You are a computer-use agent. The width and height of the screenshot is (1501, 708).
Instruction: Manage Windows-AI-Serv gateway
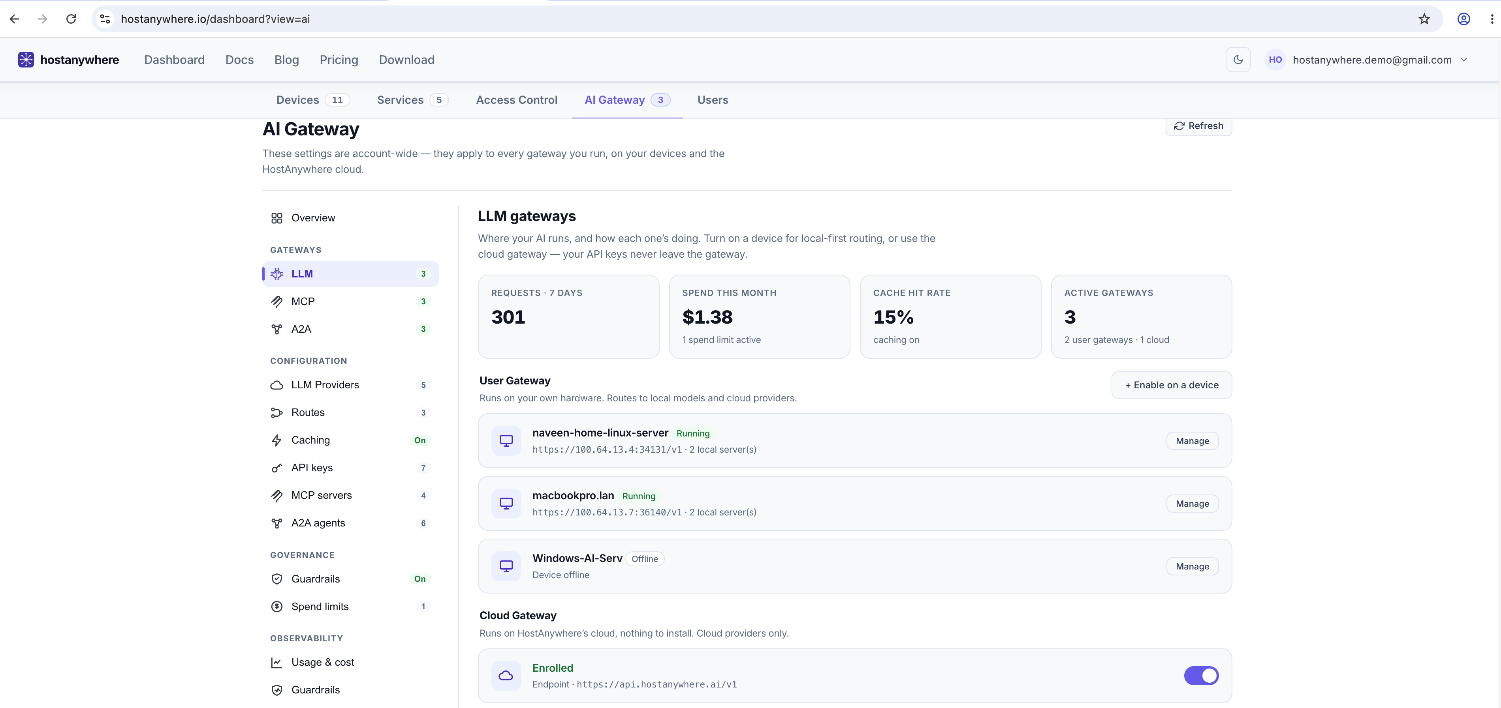(1192, 566)
